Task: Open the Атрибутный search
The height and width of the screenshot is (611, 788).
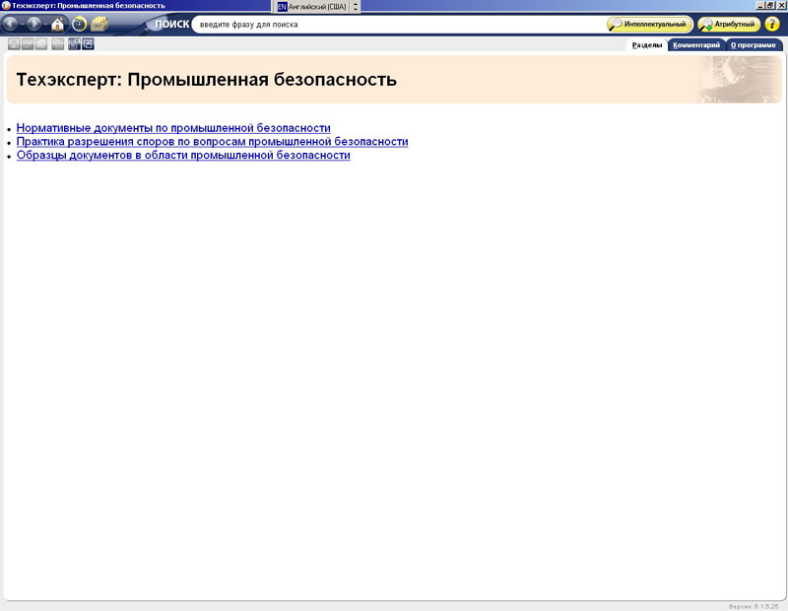Action: coord(727,24)
